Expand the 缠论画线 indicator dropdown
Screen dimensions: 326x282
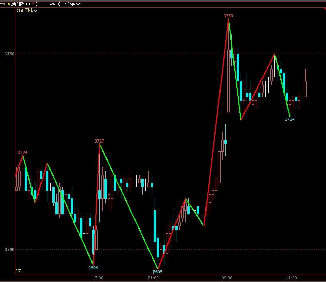27,11
